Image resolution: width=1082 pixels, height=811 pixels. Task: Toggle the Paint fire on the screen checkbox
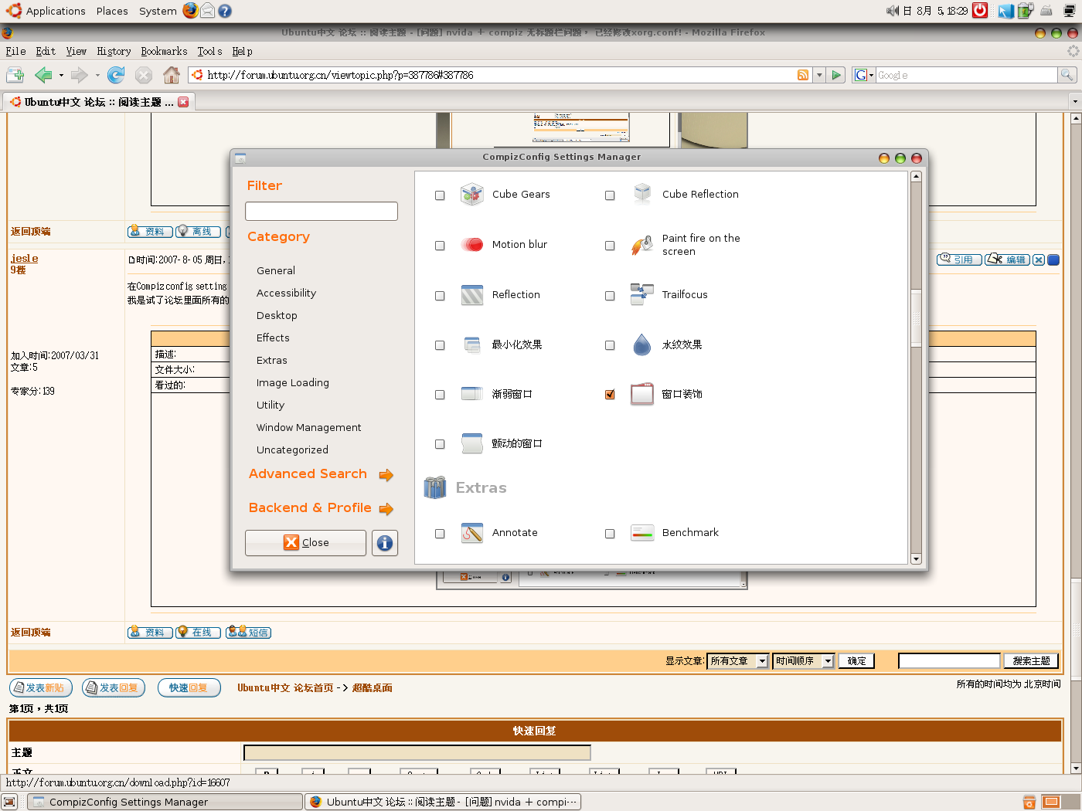pos(610,246)
